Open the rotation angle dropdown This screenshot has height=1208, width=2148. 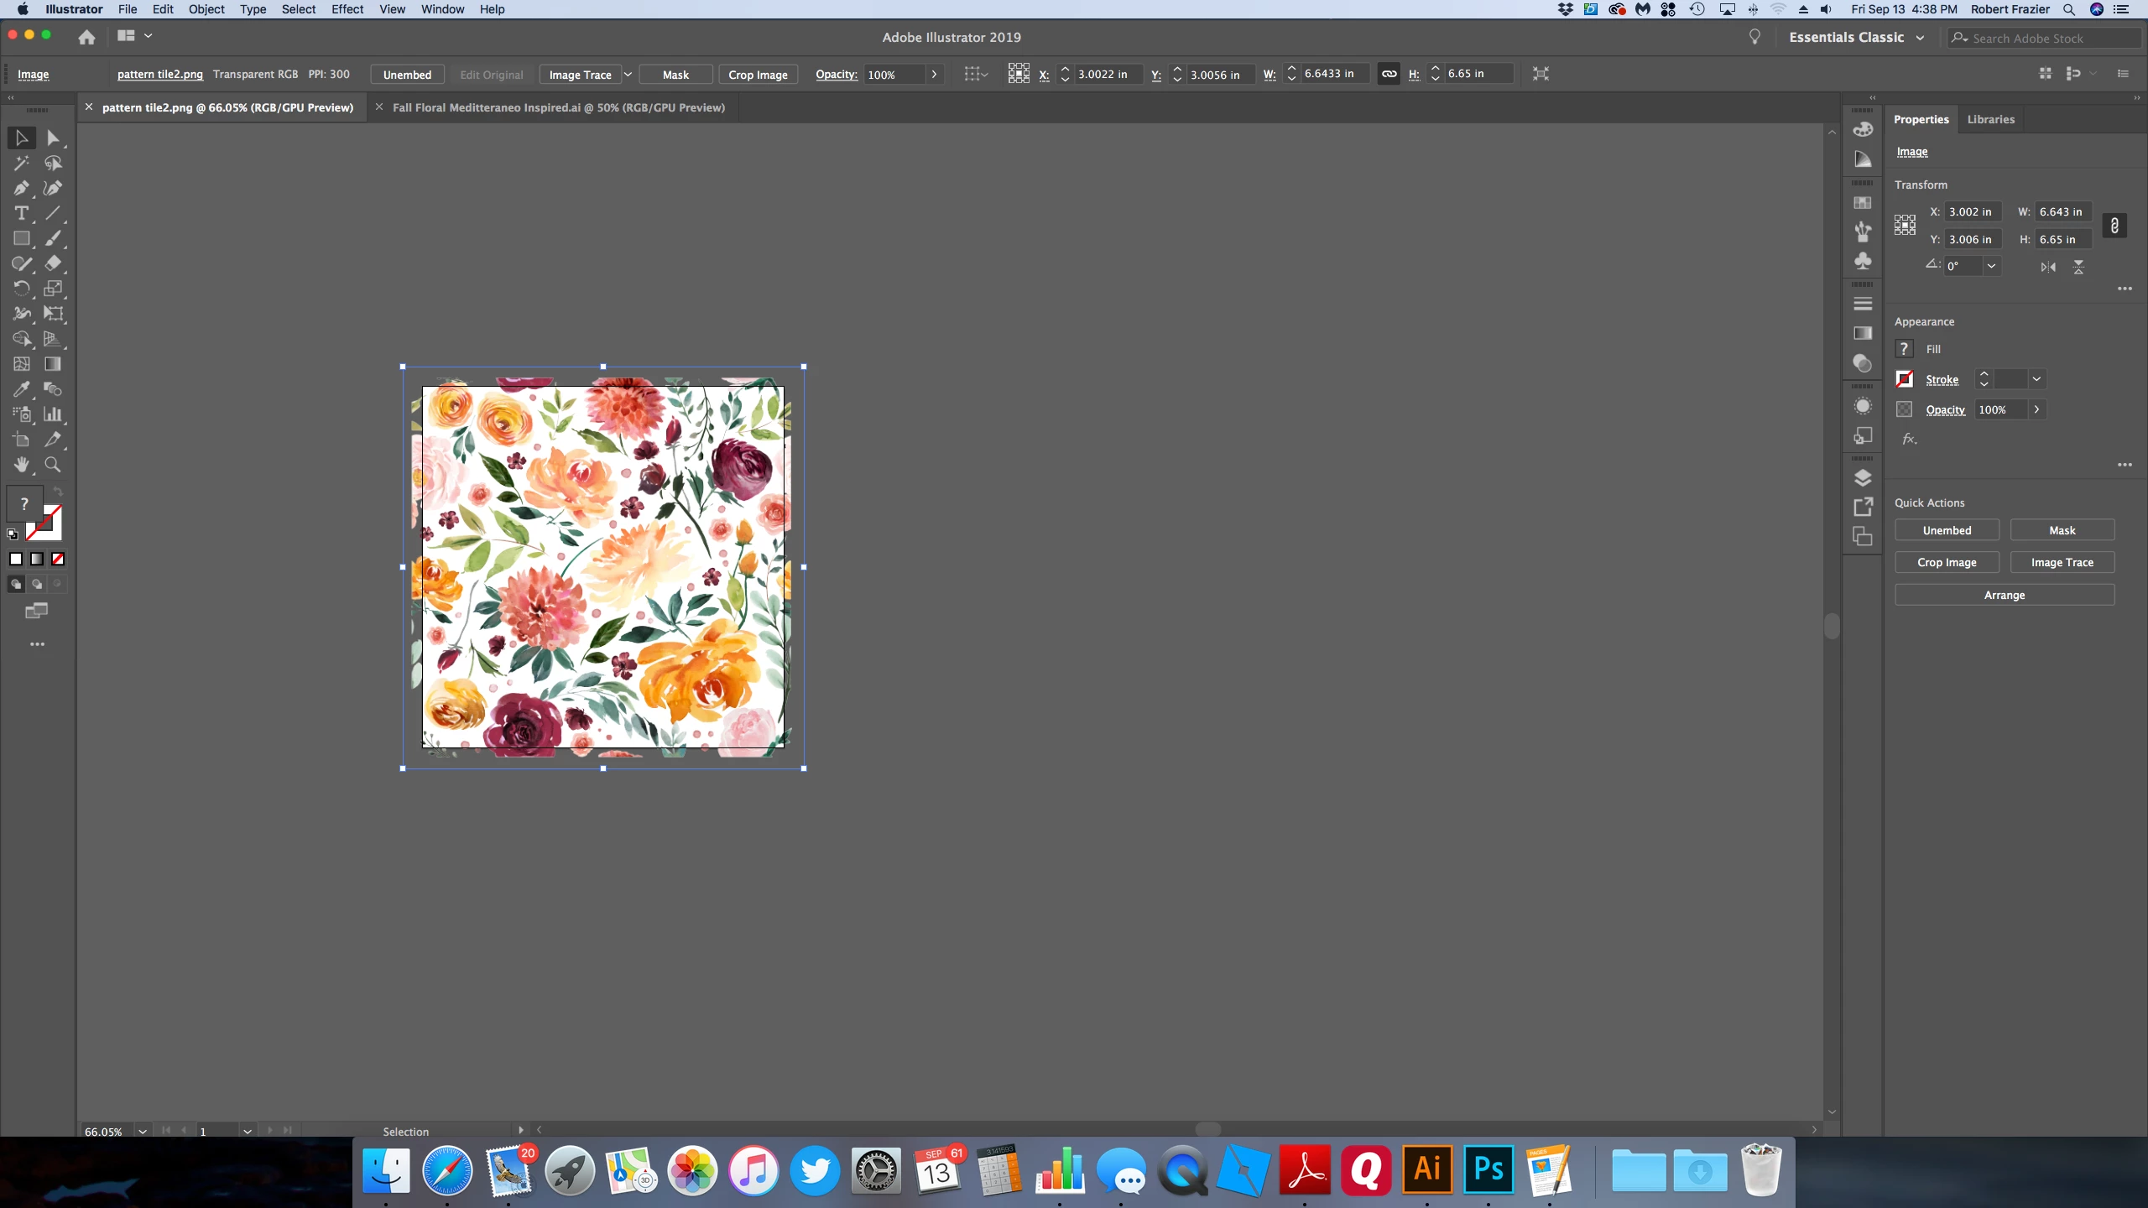[x=1991, y=266]
